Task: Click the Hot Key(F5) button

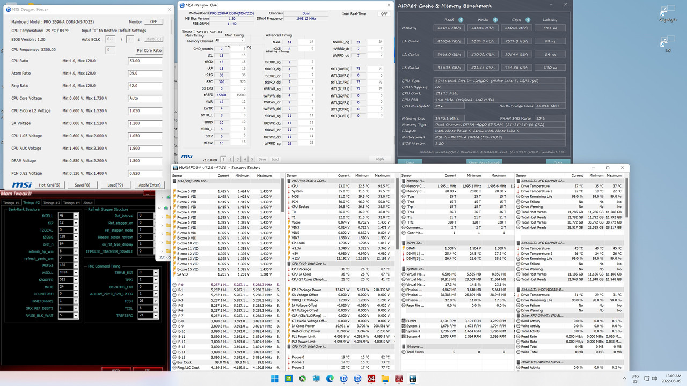Action: point(50,185)
